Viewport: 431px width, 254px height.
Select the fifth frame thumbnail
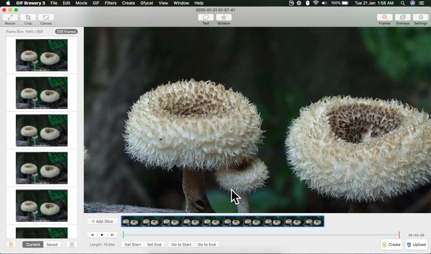(x=42, y=206)
